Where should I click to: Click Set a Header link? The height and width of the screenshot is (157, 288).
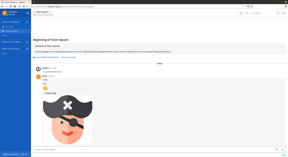(70, 57)
